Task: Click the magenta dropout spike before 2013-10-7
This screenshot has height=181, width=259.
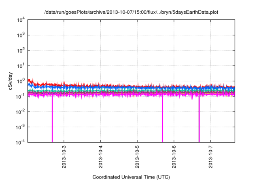Action: click(199, 119)
